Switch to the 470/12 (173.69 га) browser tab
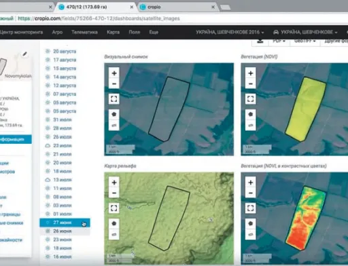 coord(95,7)
